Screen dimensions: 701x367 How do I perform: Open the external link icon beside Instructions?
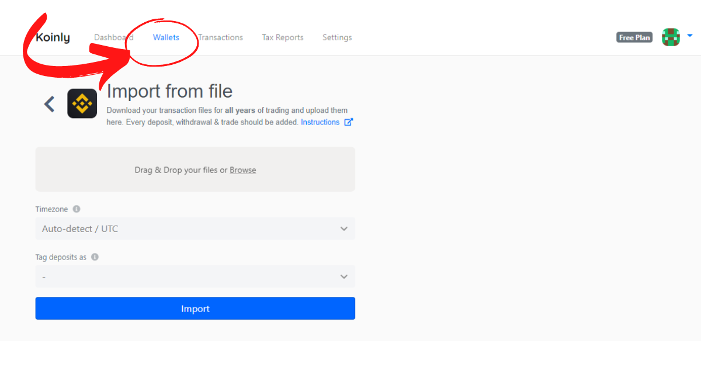[349, 122]
